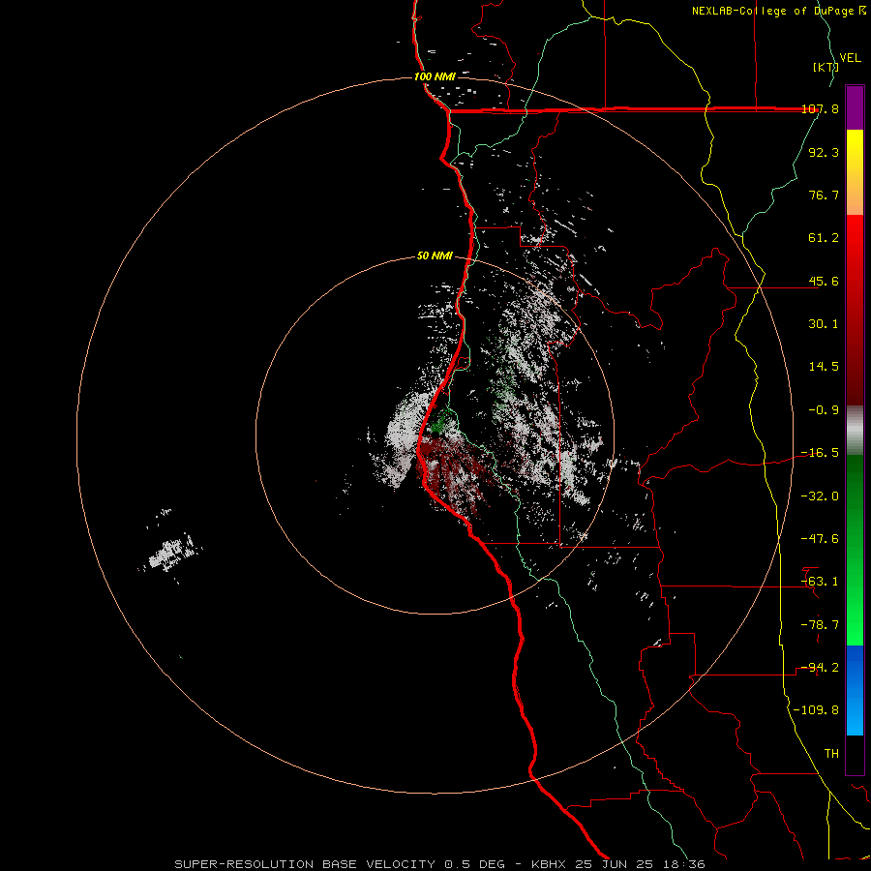The height and width of the screenshot is (871, 871).
Task: Click the 30.1 velocity scale value
Action: coord(824,324)
